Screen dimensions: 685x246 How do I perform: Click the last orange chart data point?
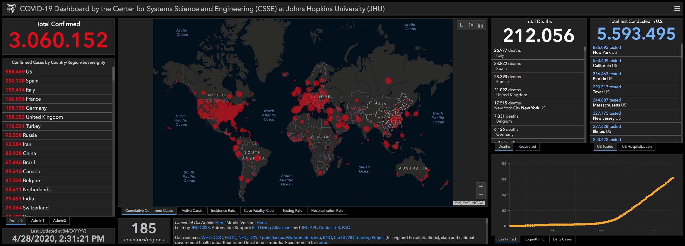point(673,178)
